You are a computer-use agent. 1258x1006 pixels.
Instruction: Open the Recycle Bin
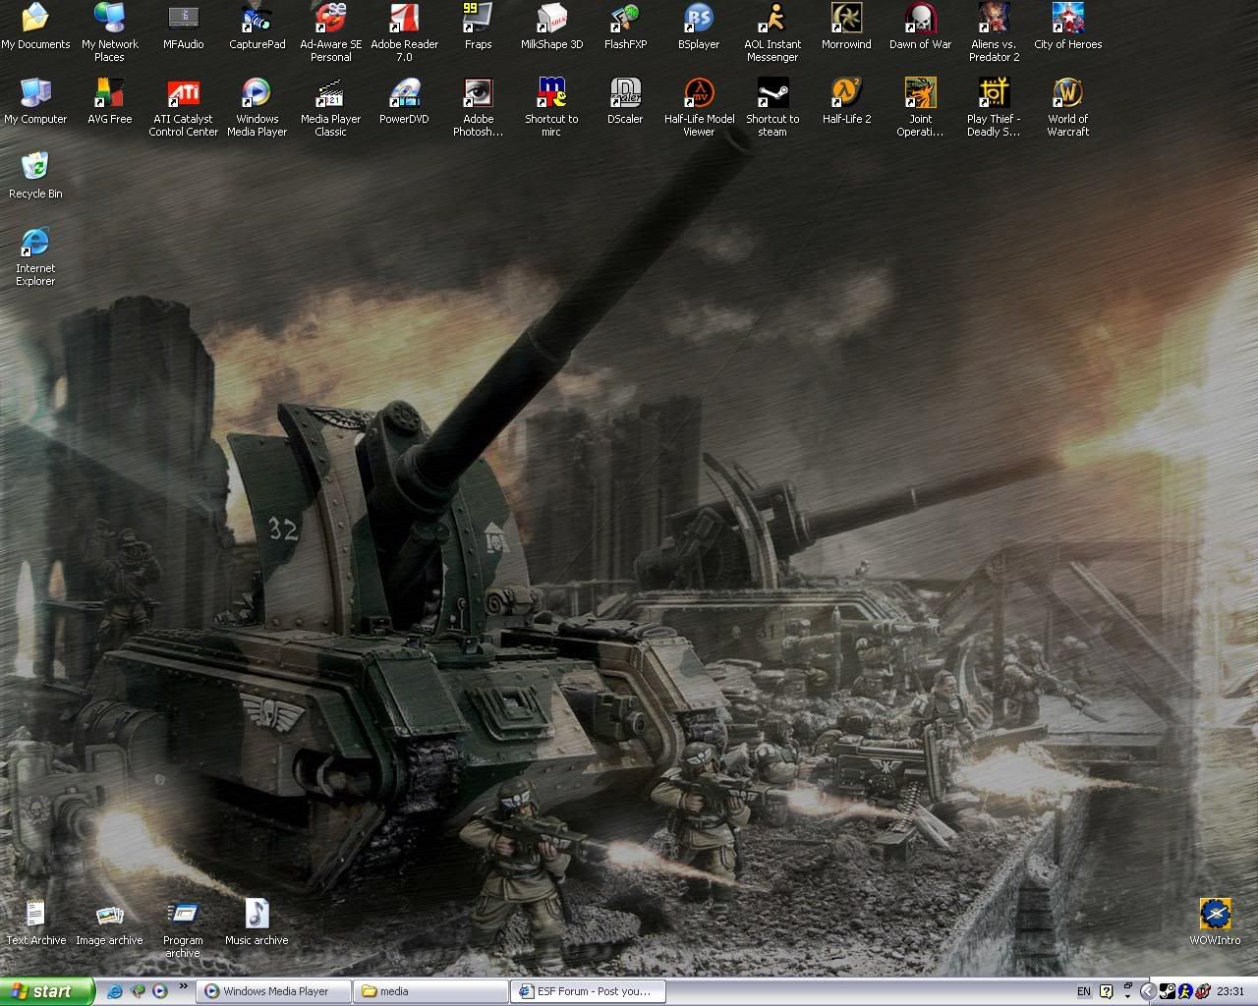pos(35,176)
